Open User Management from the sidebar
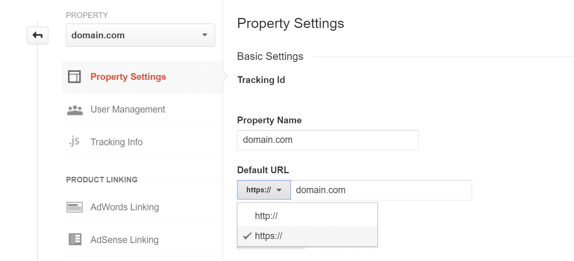 tap(128, 109)
